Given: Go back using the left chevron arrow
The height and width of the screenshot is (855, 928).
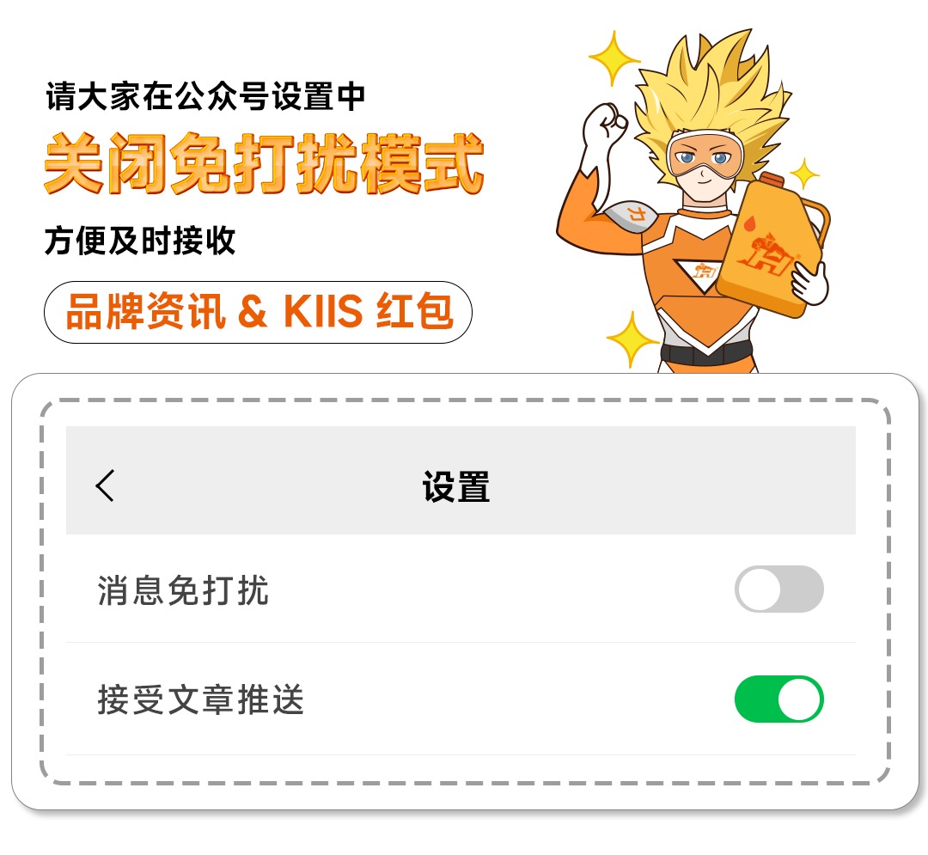Looking at the screenshot, I should tap(106, 486).
